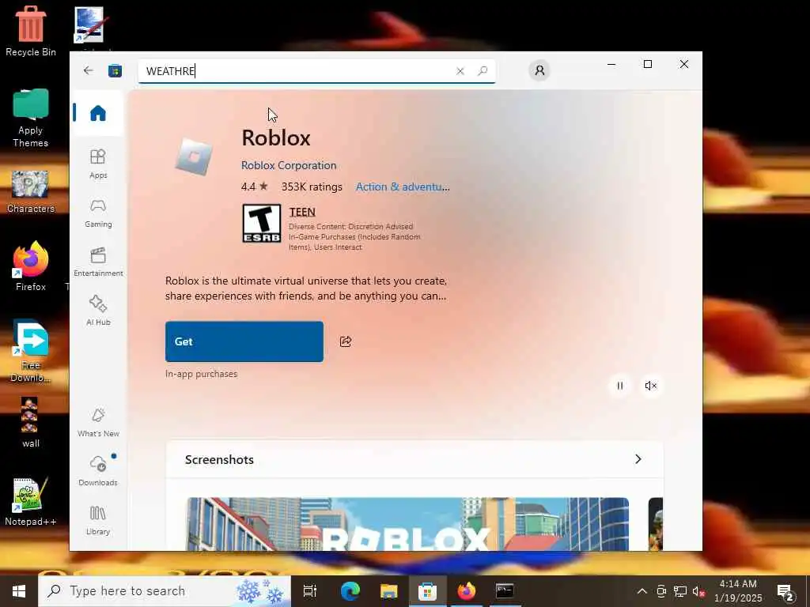
Task: Go back using the Store back arrow
Action: pos(89,70)
